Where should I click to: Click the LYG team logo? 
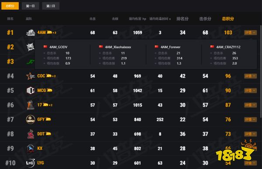[x=31, y=163]
